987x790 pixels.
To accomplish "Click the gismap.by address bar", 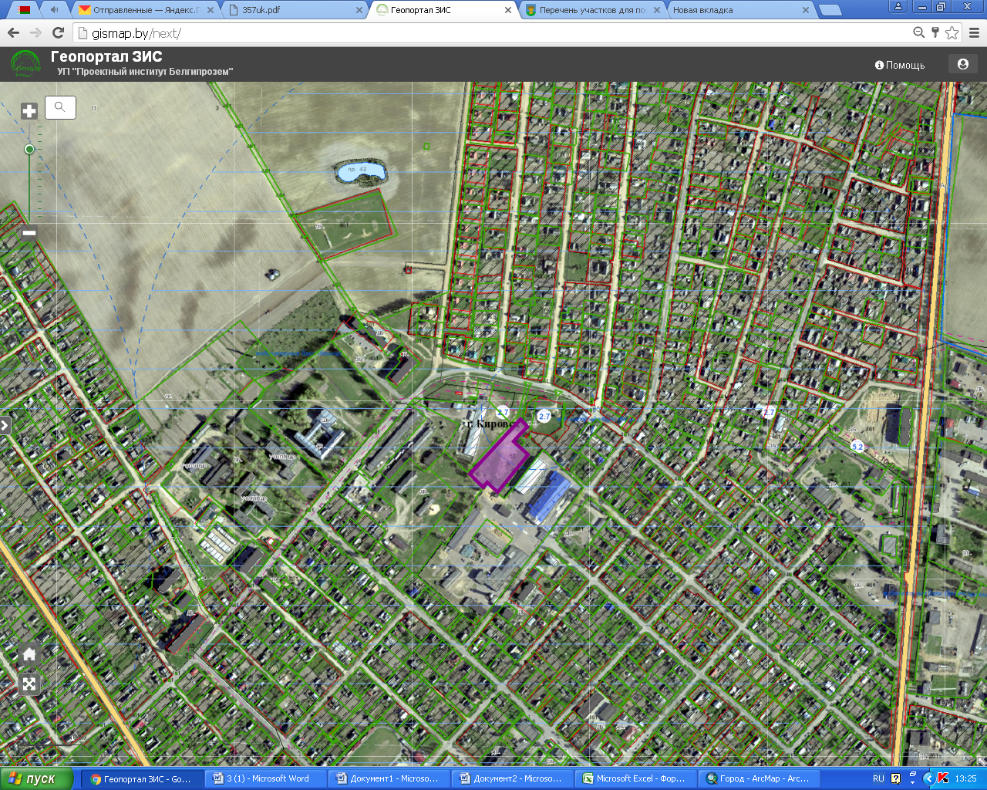I will point(493,33).
